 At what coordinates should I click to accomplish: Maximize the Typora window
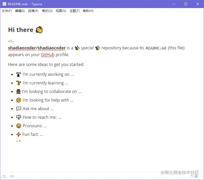click(x=186, y=4)
